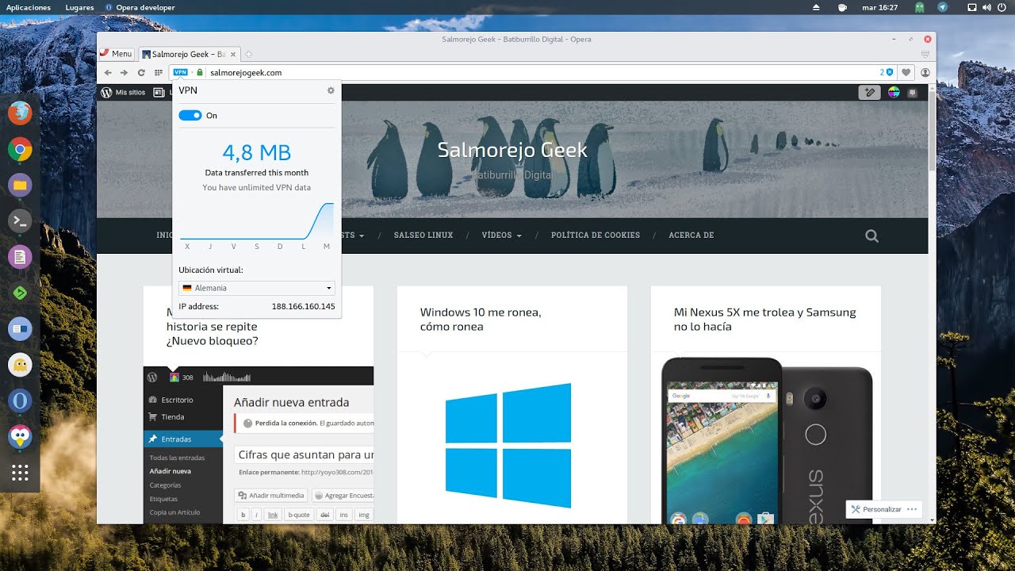1015x571 pixels.
Task: Open VPN settings gear in popup
Action: coord(331,90)
